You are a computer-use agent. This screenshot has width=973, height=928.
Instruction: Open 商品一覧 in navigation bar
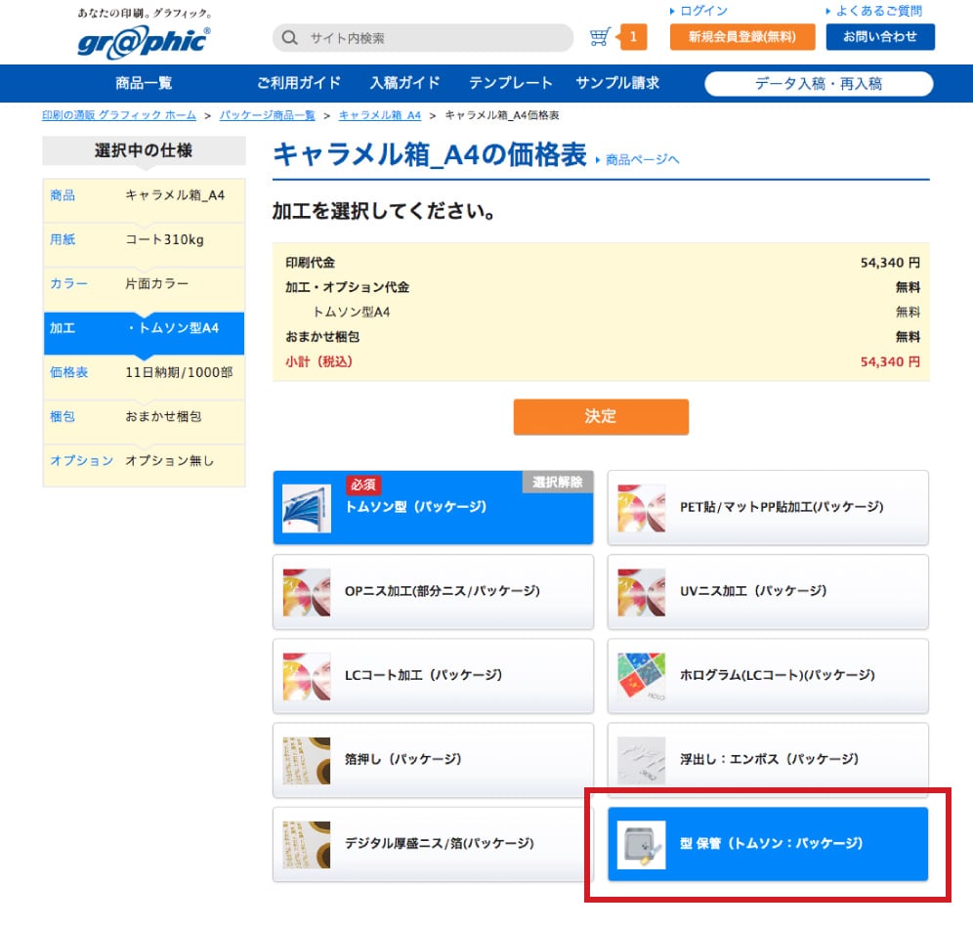click(144, 83)
